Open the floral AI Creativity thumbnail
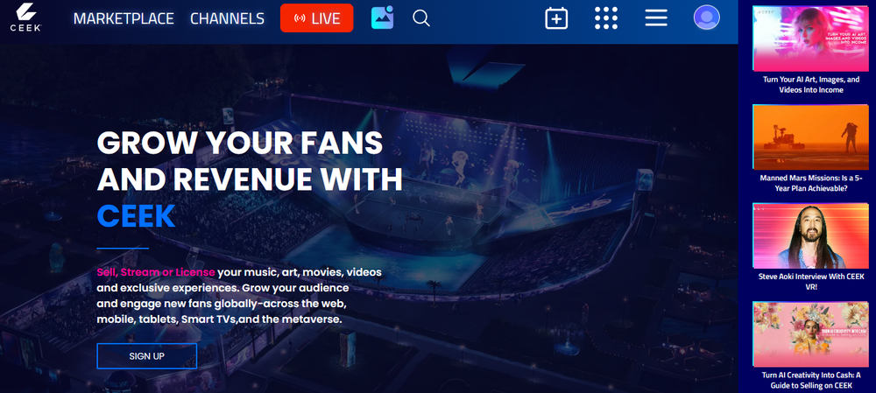Image resolution: width=876 pixels, height=393 pixels. point(810,333)
